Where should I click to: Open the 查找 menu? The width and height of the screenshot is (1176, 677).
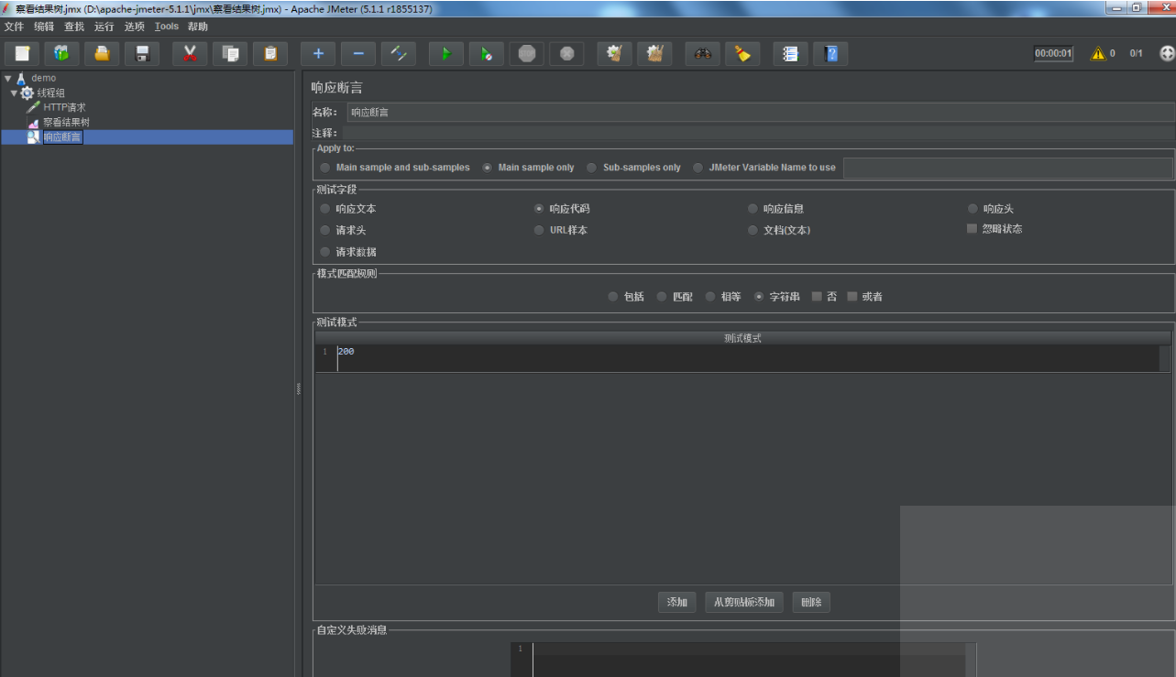[x=74, y=27]
